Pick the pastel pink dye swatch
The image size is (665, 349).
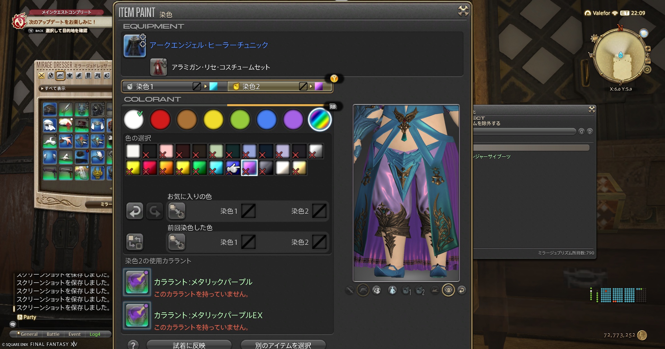click(166, 151)
